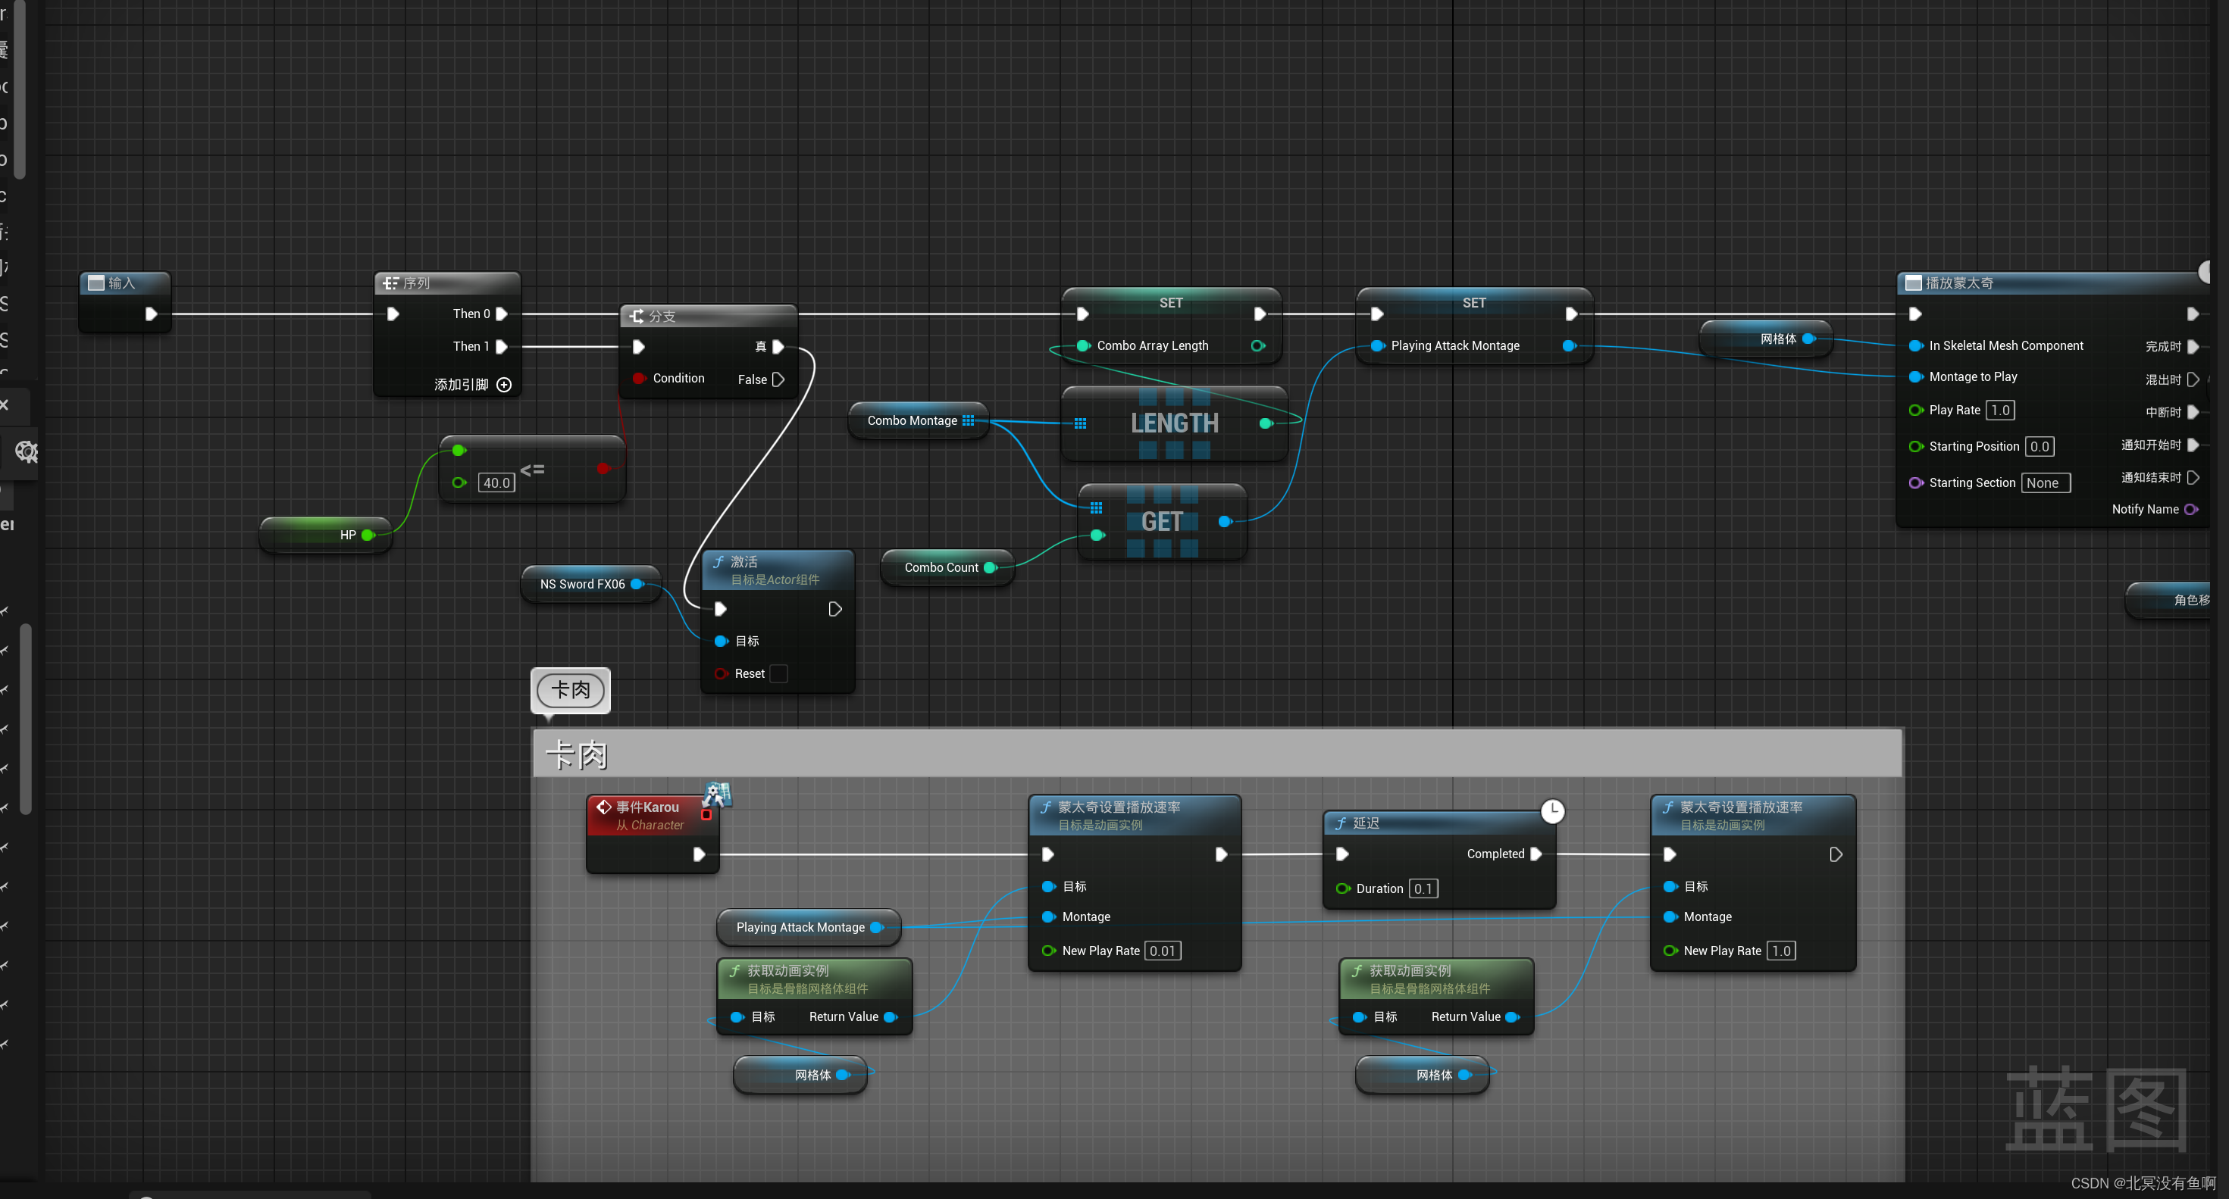Click the Then 1 execution output pin

pyautogui.click(x=501, y=347)
